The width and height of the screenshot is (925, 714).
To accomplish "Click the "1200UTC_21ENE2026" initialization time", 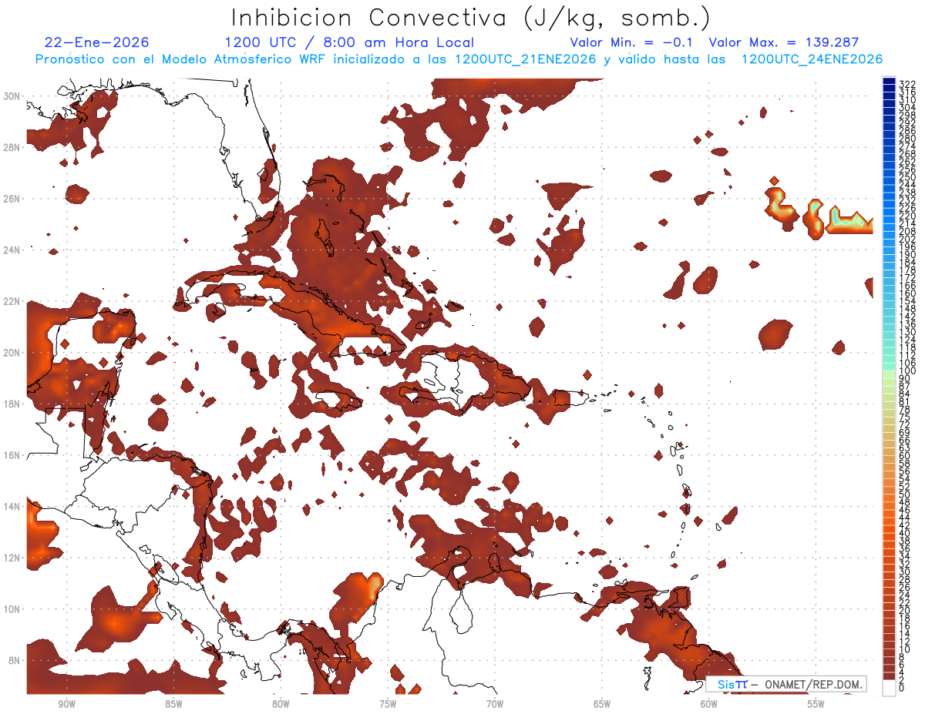I will (526, 59).
